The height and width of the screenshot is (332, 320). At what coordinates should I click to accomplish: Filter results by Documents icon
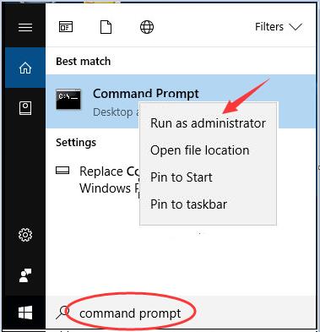(x=106, y=27)
